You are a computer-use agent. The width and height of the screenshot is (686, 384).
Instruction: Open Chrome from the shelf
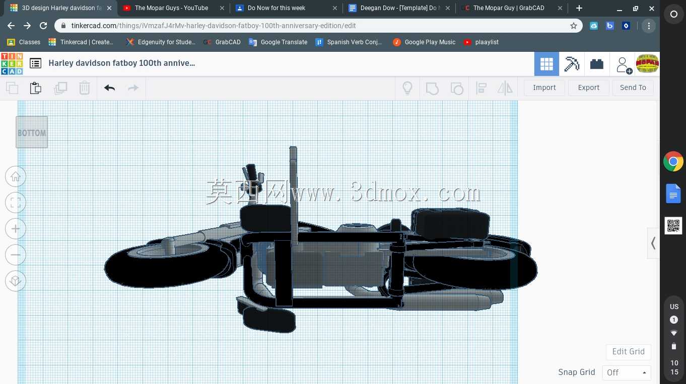pos(673,162)
